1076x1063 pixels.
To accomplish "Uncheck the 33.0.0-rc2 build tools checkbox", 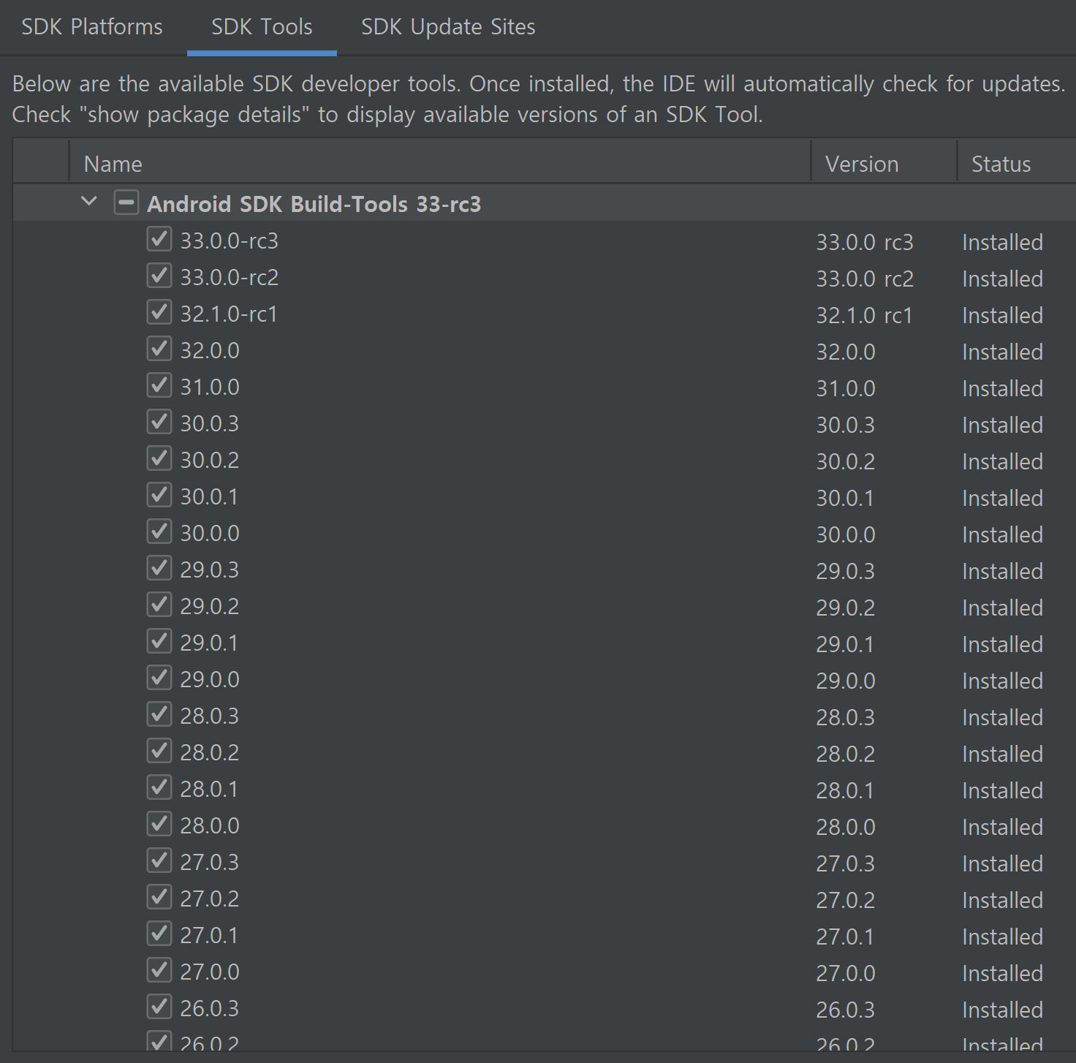I will tap(159, 276).
